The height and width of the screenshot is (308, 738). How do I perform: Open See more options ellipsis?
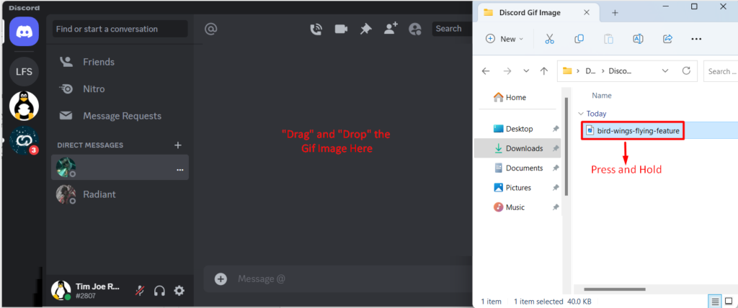point(697,39)
